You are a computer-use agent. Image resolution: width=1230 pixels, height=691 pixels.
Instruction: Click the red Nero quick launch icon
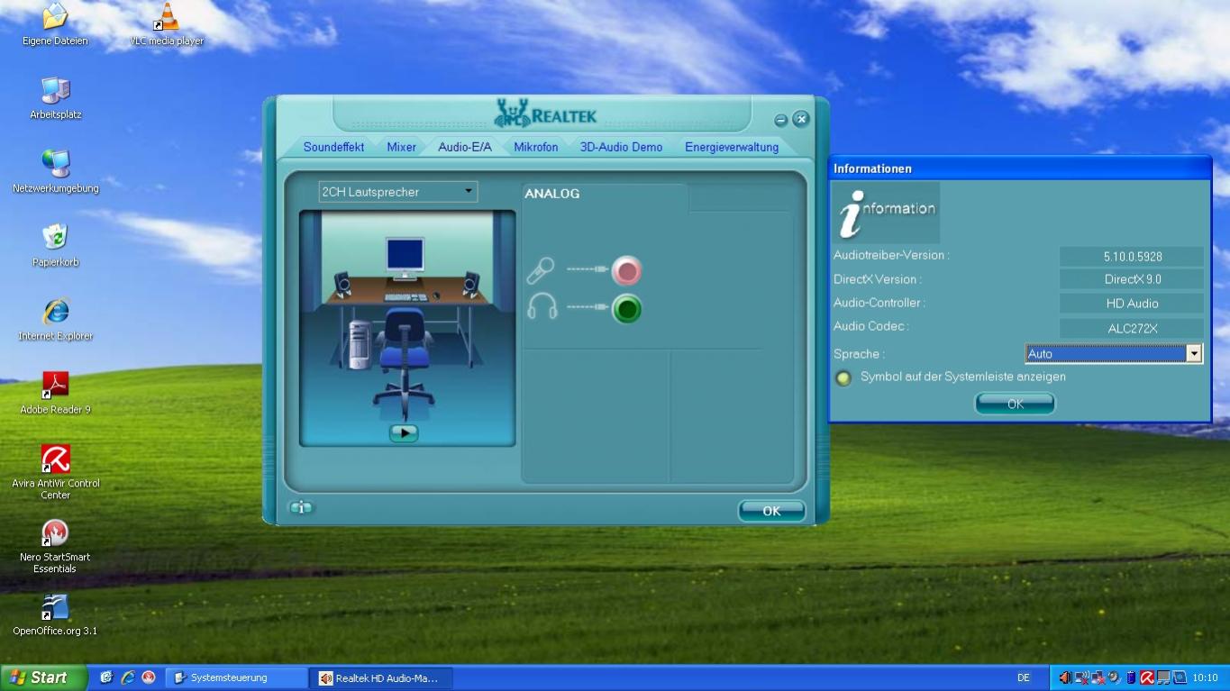click(x=150, y=677)
